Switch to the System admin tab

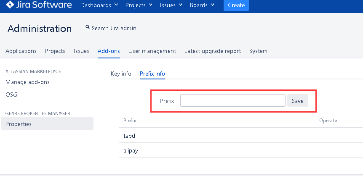pos(259,51)
